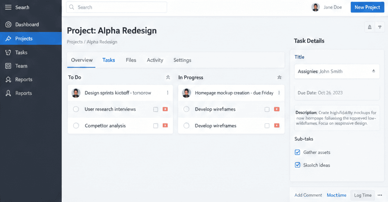Image resolution: width=388 pixels, height=202 pixels.
Task: Expand the Assignee John Smith dropdown
Action: click(373, 71)
